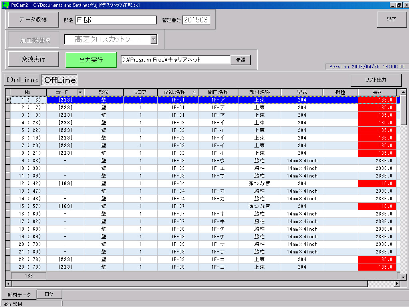Switch to OnLine mode
Screen dimensions: 409x307
[22, 80]
